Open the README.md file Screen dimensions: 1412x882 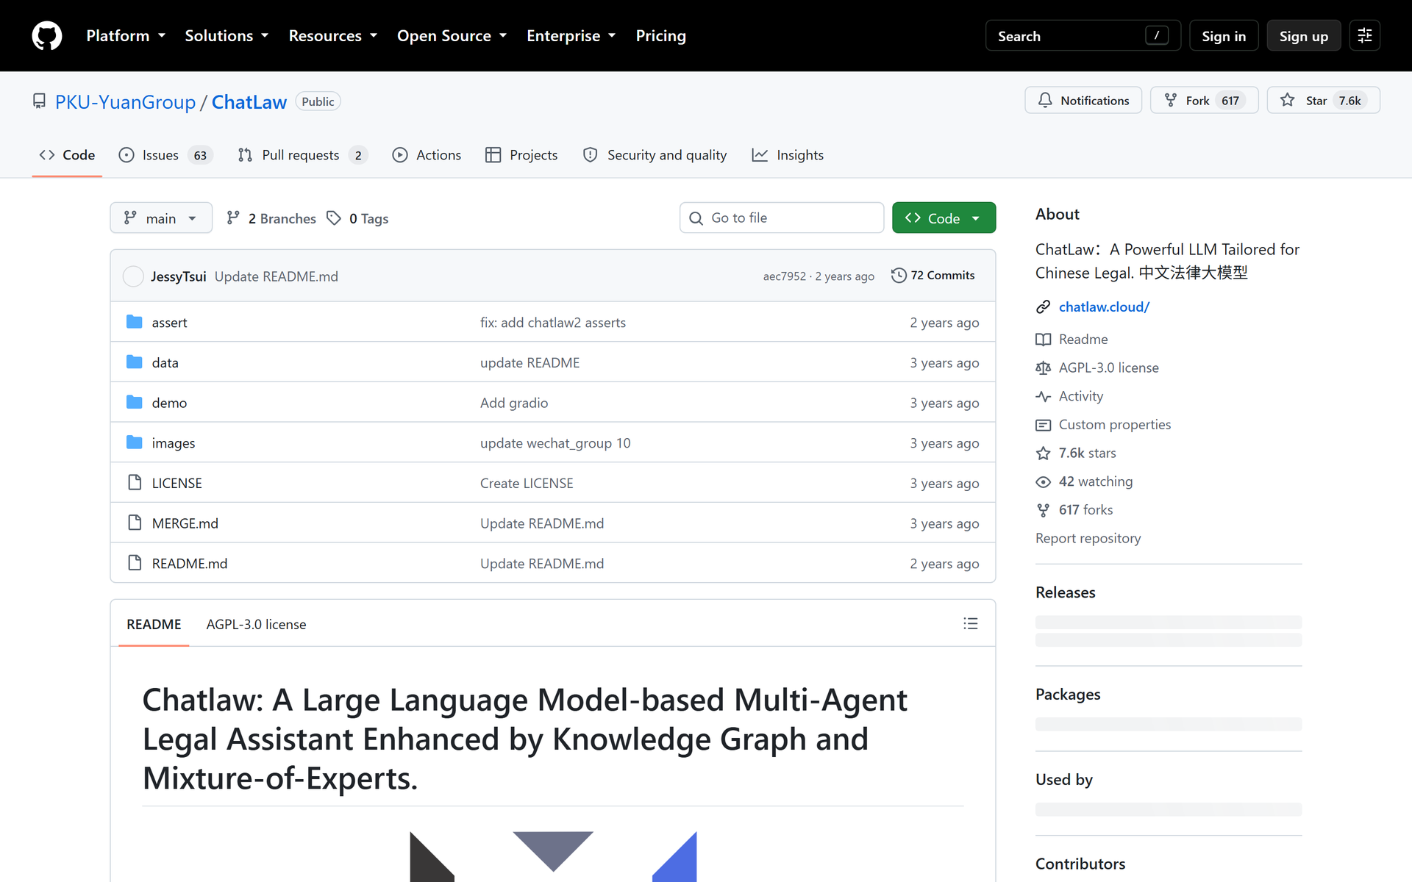coord(190,563)
